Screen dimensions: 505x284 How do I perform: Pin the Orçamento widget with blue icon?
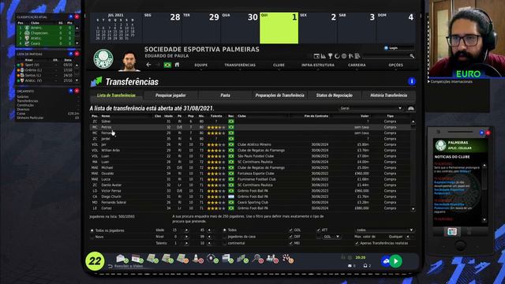pyautogui.click(x=71, y=92)
